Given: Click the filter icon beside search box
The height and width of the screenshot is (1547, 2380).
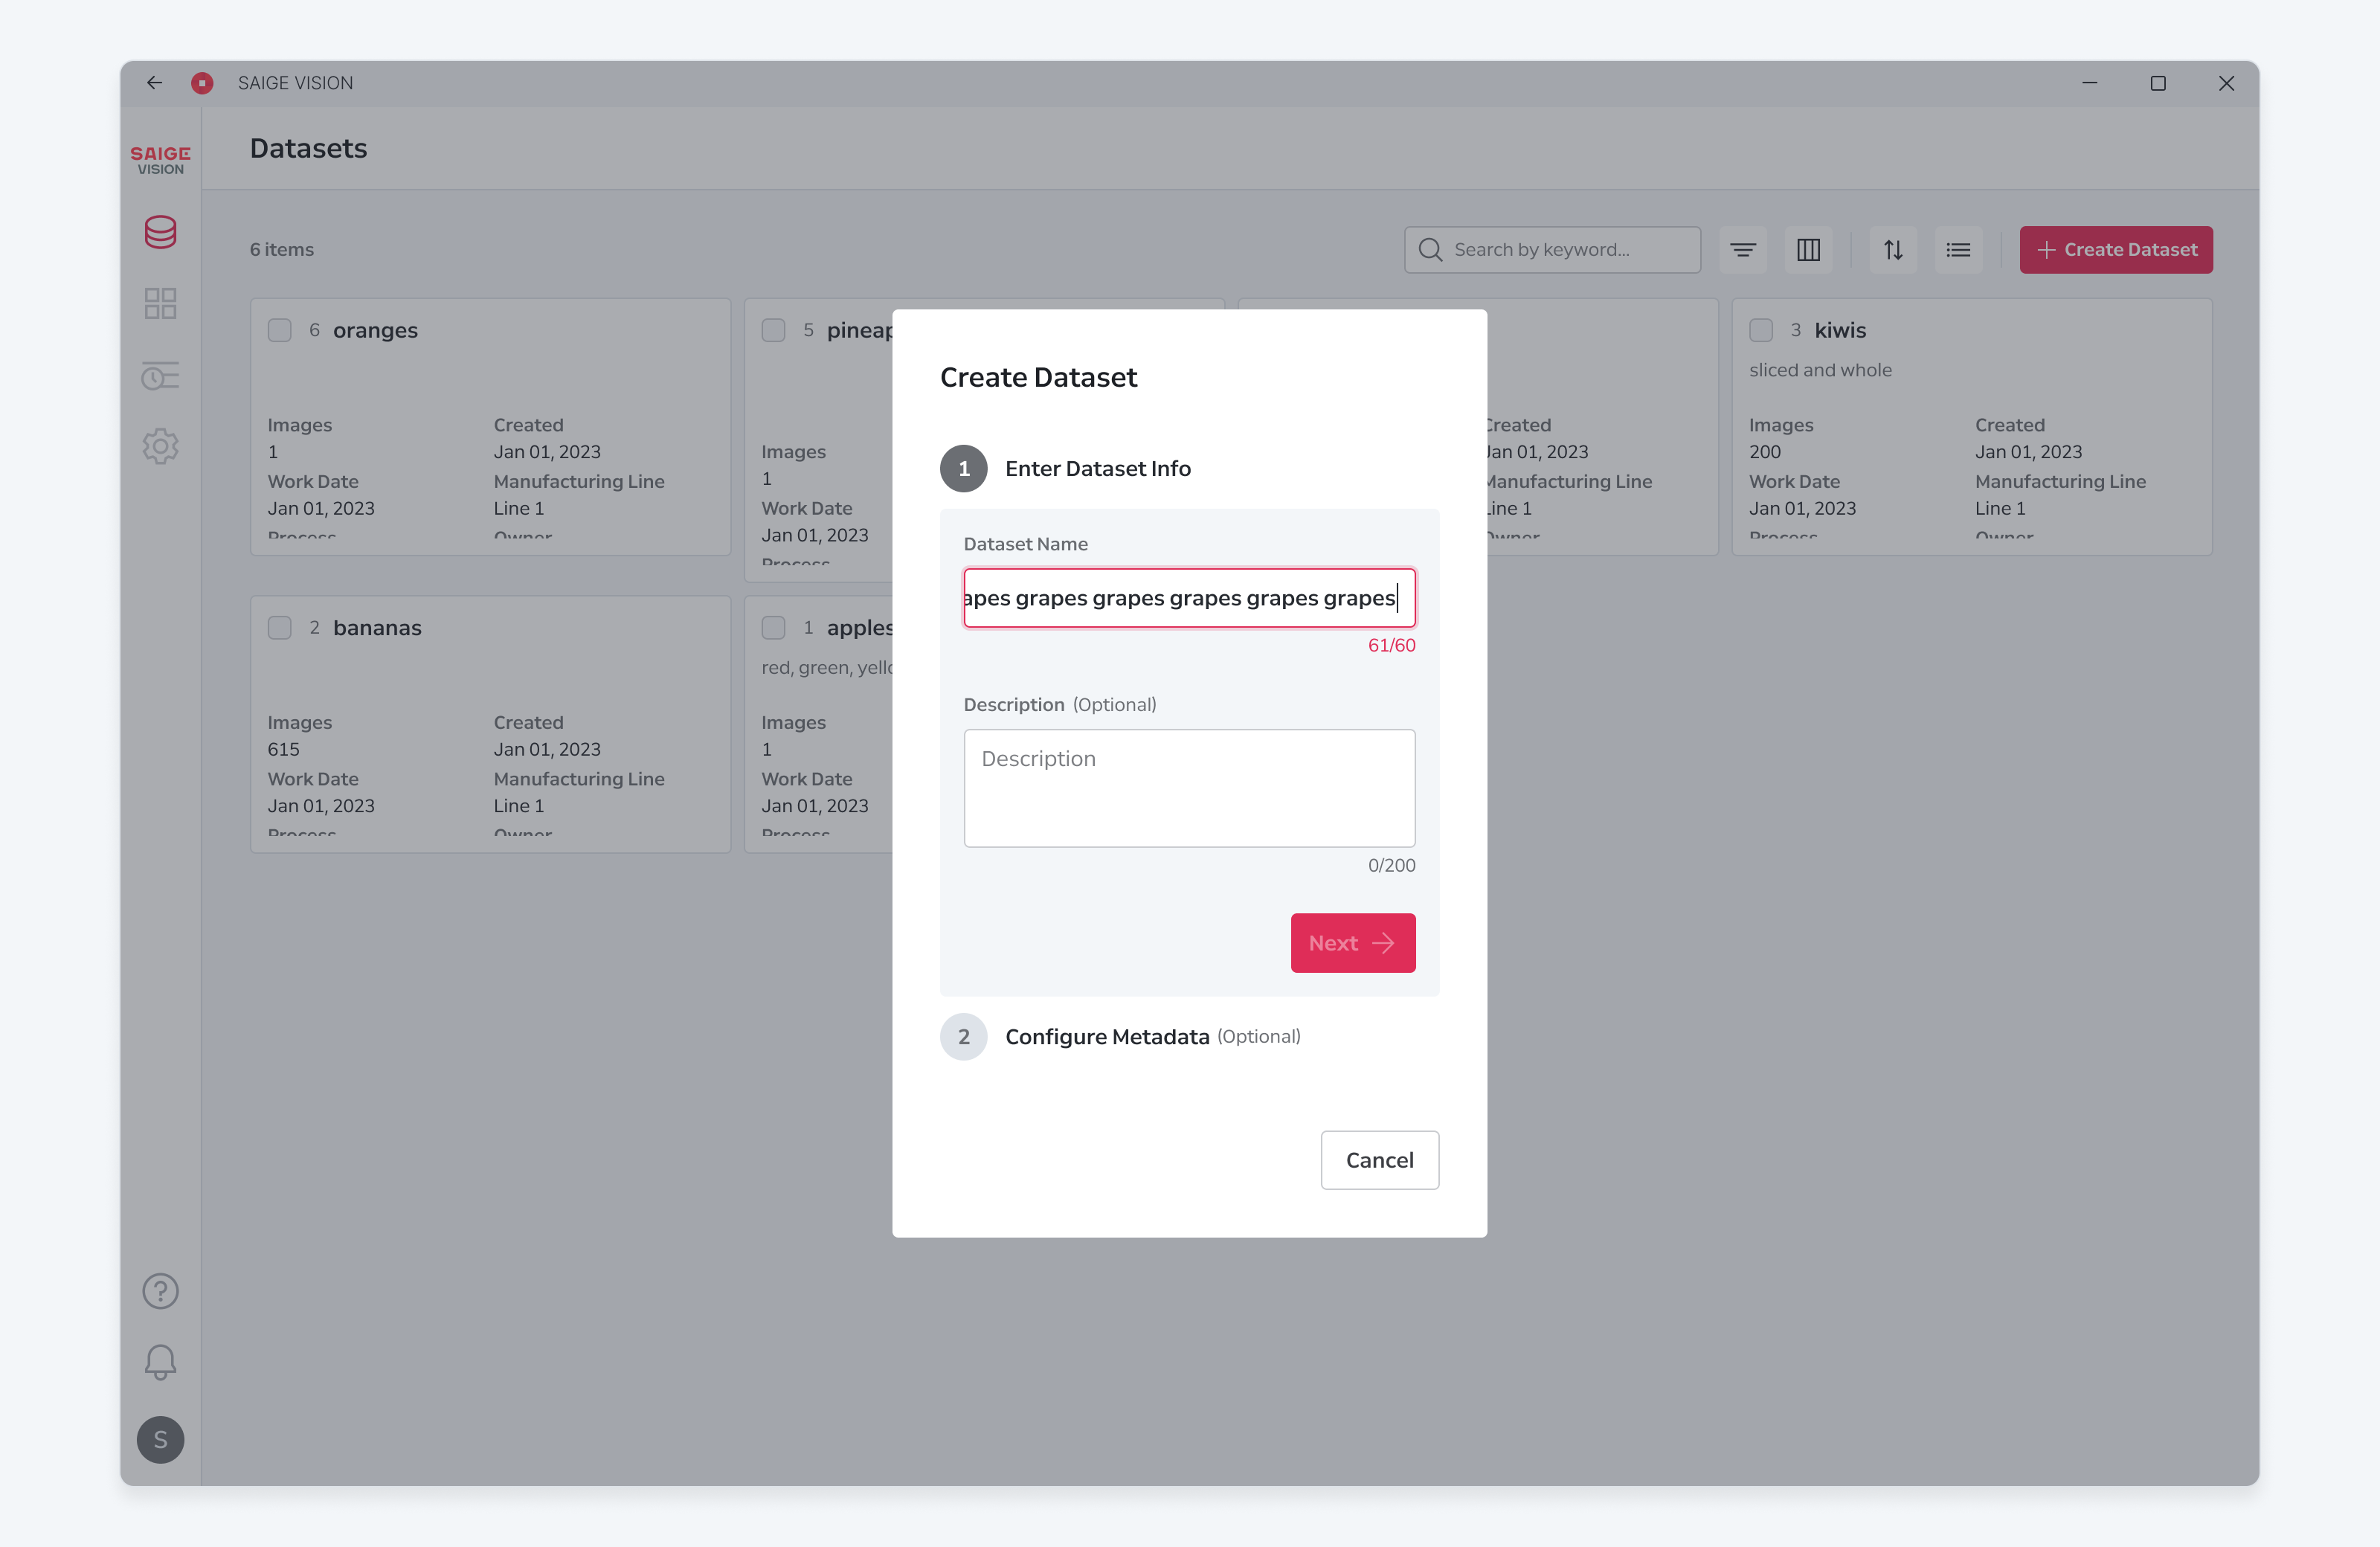Looking at the screenshot, I should click(1742, 250).
